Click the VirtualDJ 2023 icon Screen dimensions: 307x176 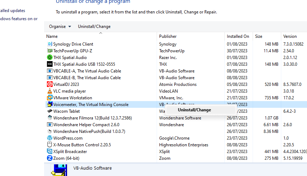click(x=50, y=84)
